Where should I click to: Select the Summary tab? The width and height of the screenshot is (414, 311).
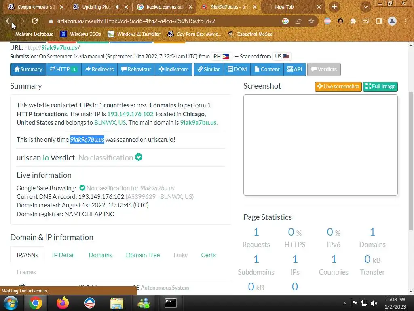(28, 69)
